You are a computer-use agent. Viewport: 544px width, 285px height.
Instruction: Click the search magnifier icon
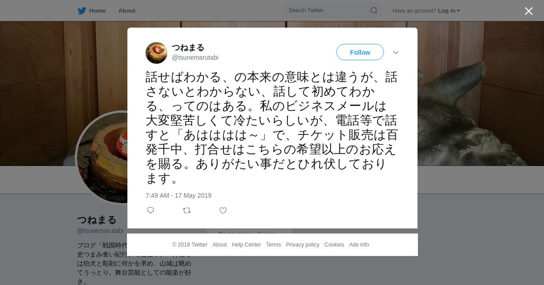[x=374, y=10]
